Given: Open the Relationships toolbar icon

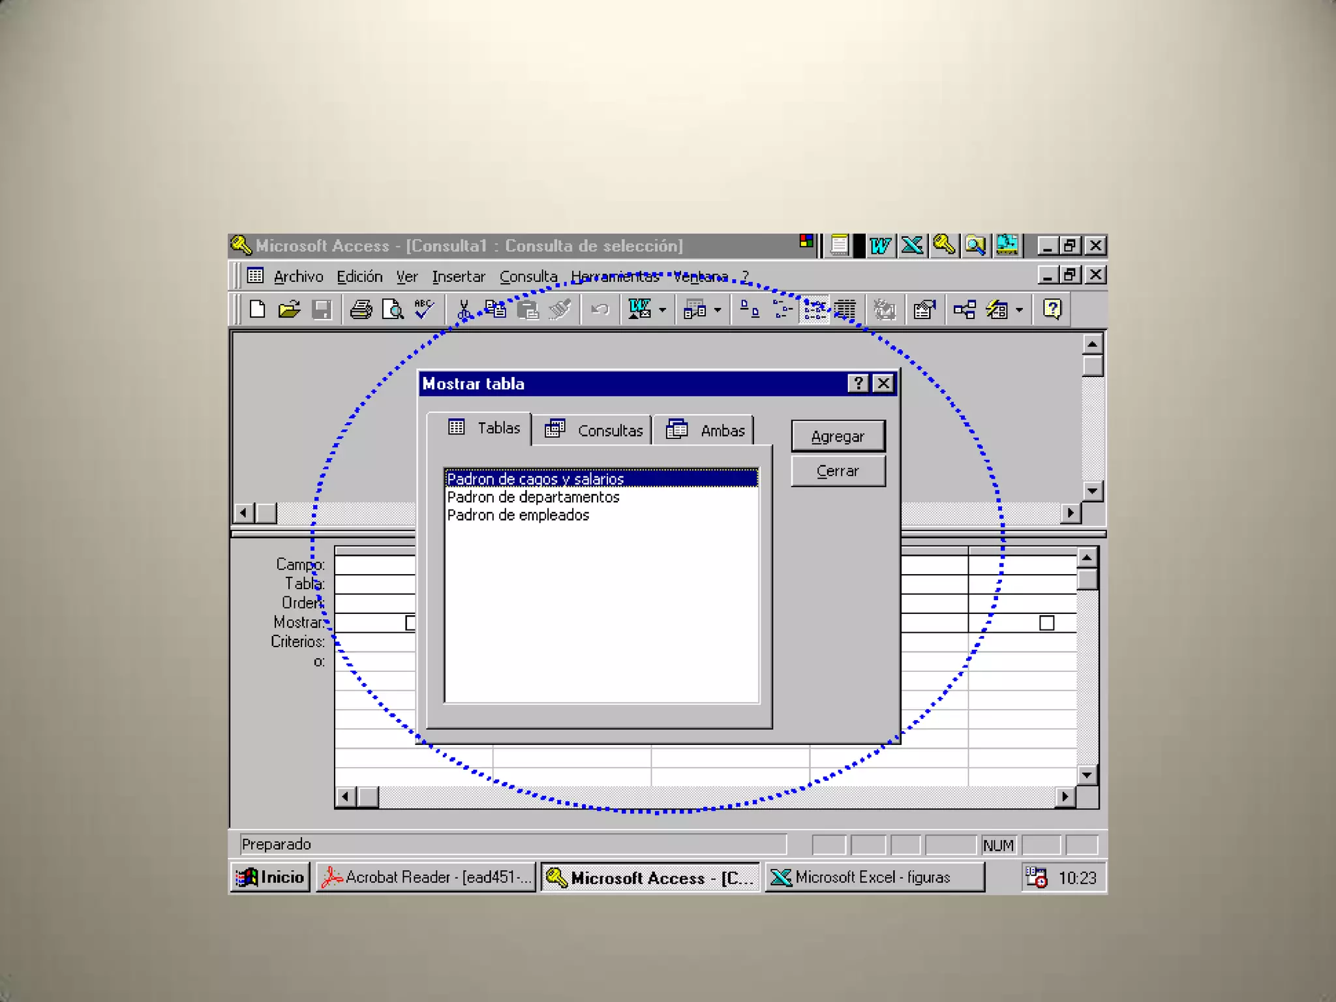Looking at the screenshot, I should [x=964, y=309].
